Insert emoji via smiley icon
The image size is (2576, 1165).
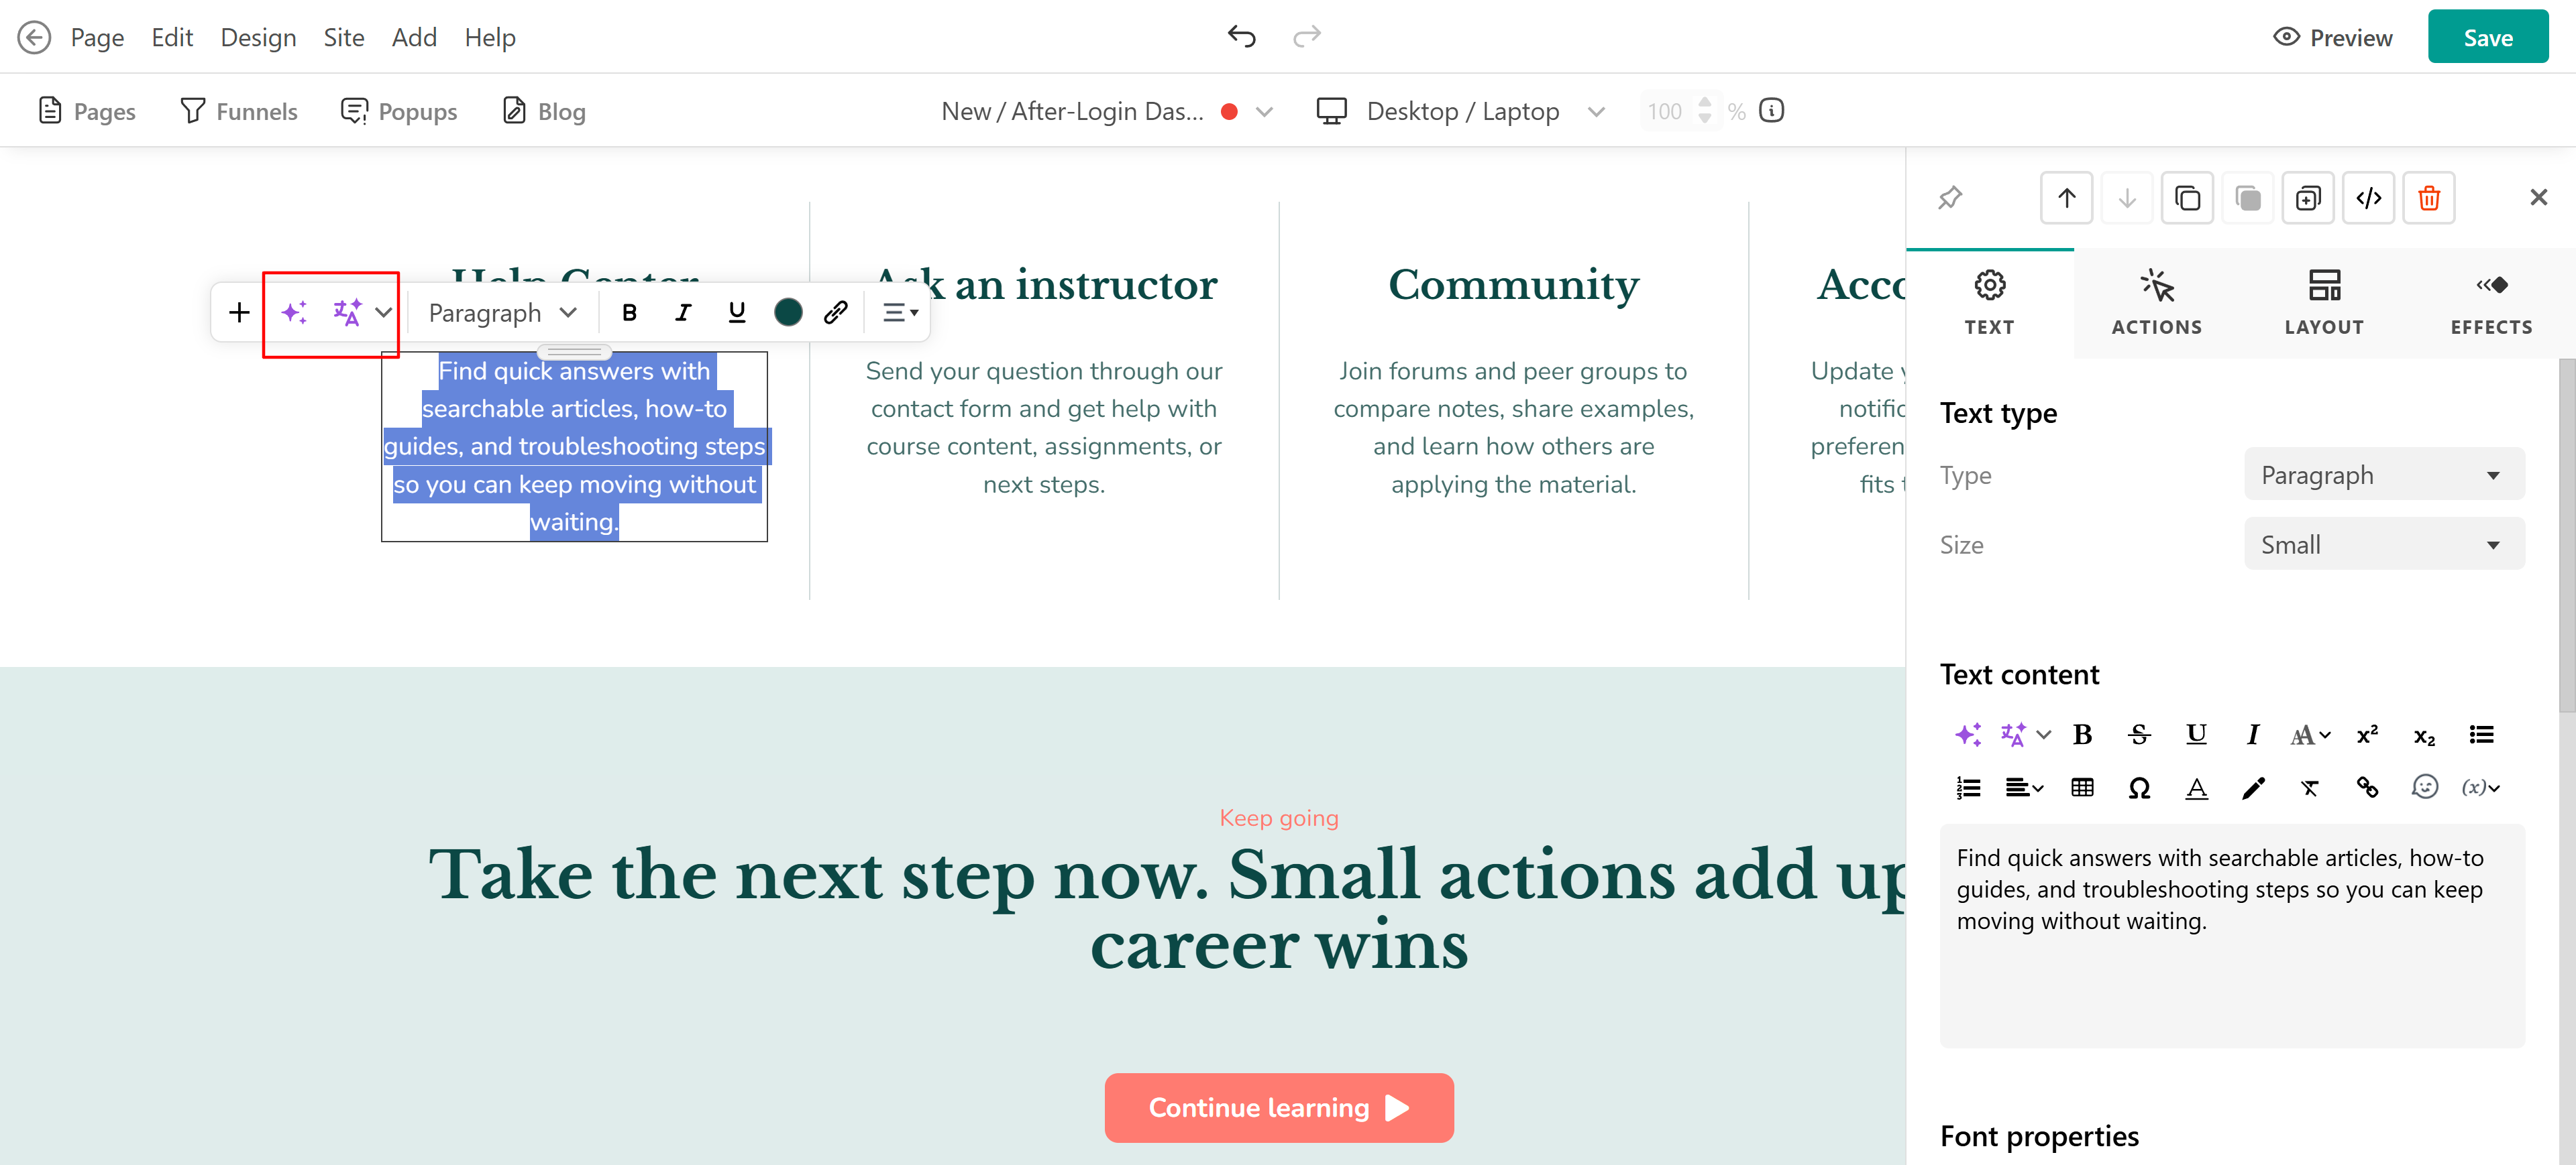pos(2424,788)
